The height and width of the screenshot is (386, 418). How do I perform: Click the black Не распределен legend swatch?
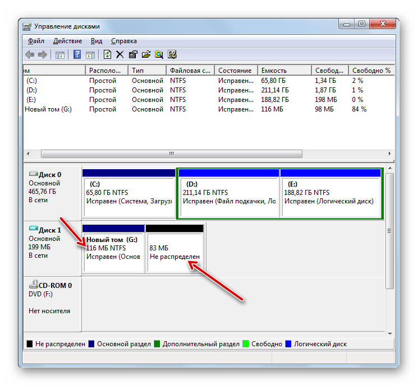(x=30, y=344)
